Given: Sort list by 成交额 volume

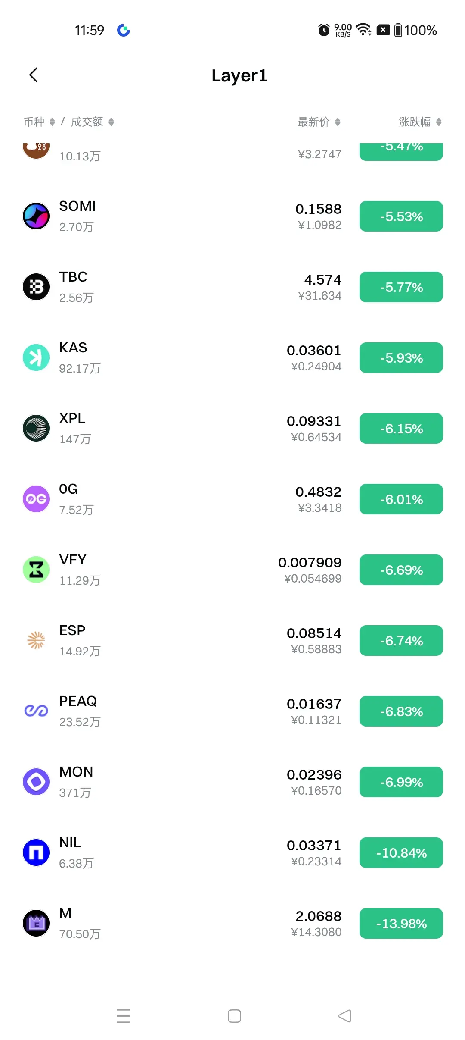Looking at the screenshot, I should tap(92, 122).
